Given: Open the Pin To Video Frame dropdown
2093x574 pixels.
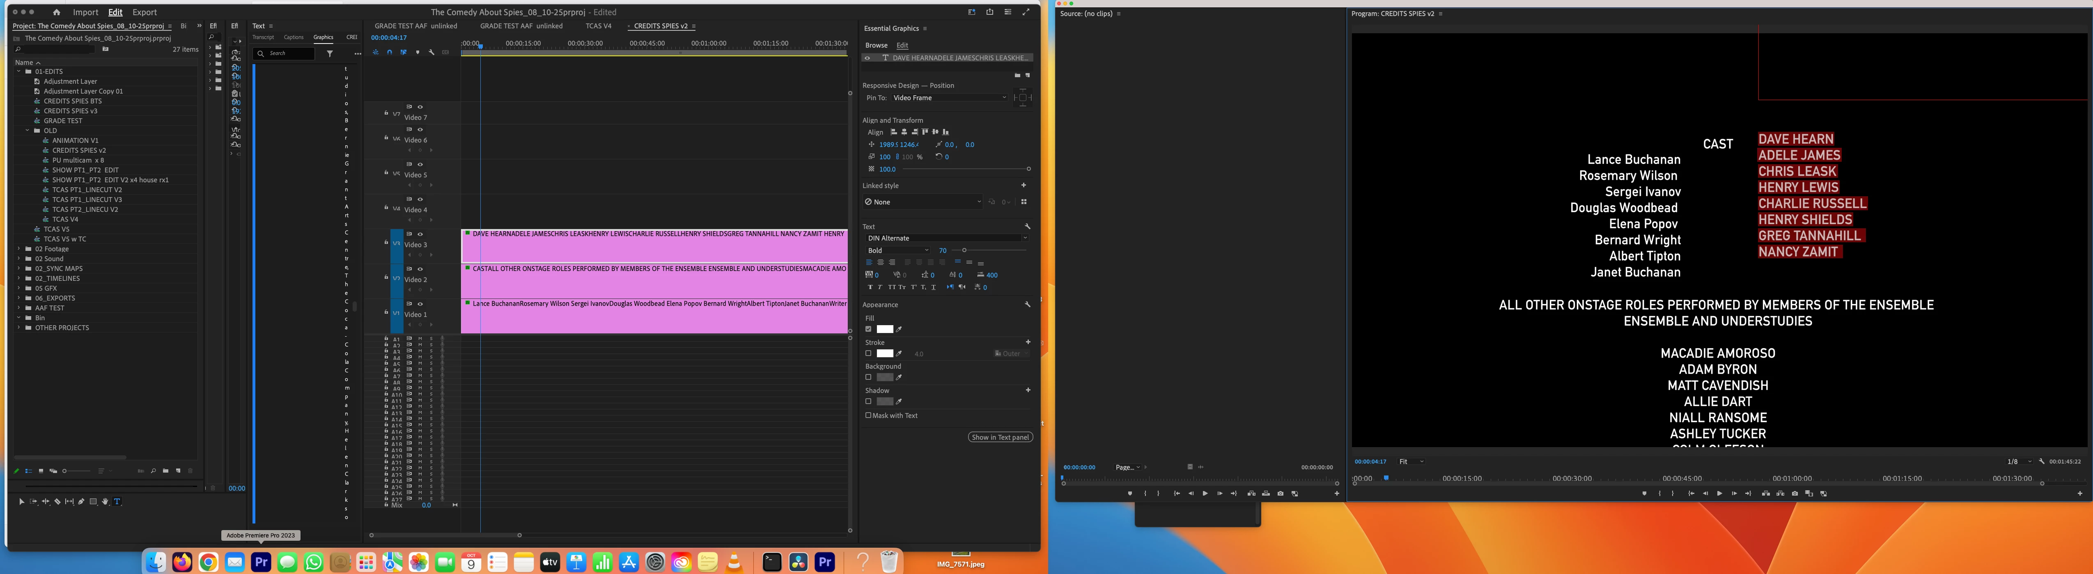Looking at the screenshot, I should pos(949,98).
